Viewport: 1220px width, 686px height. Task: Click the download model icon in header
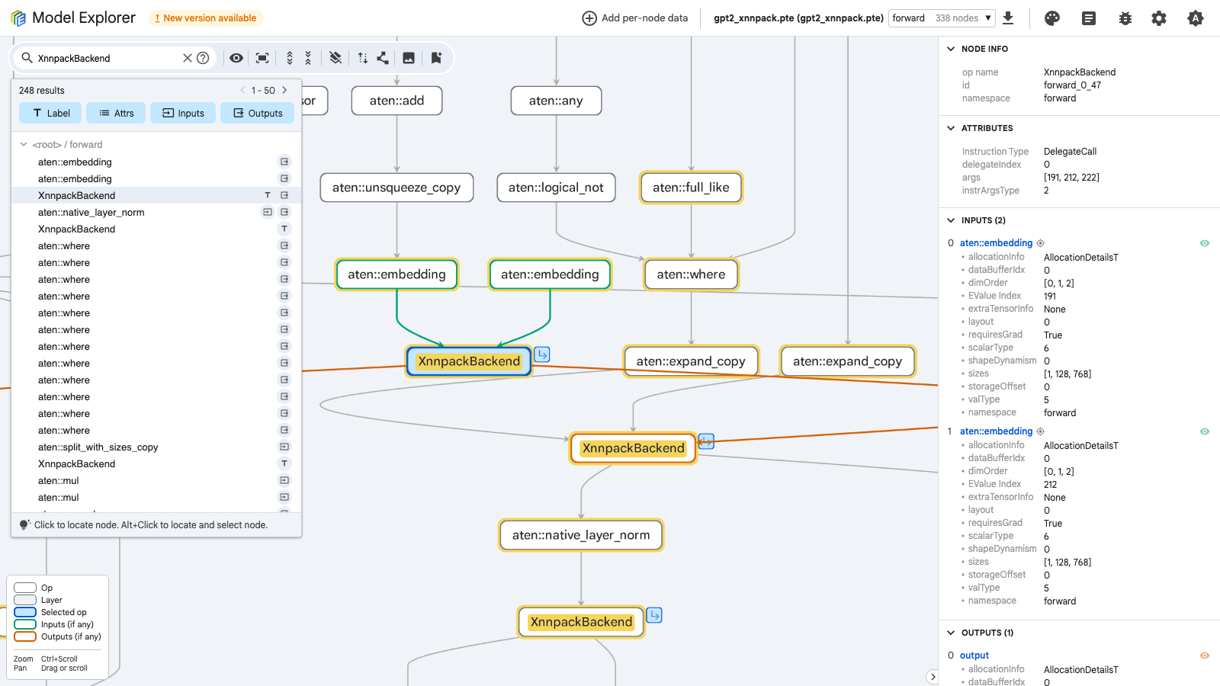[x=1008, y=18]
